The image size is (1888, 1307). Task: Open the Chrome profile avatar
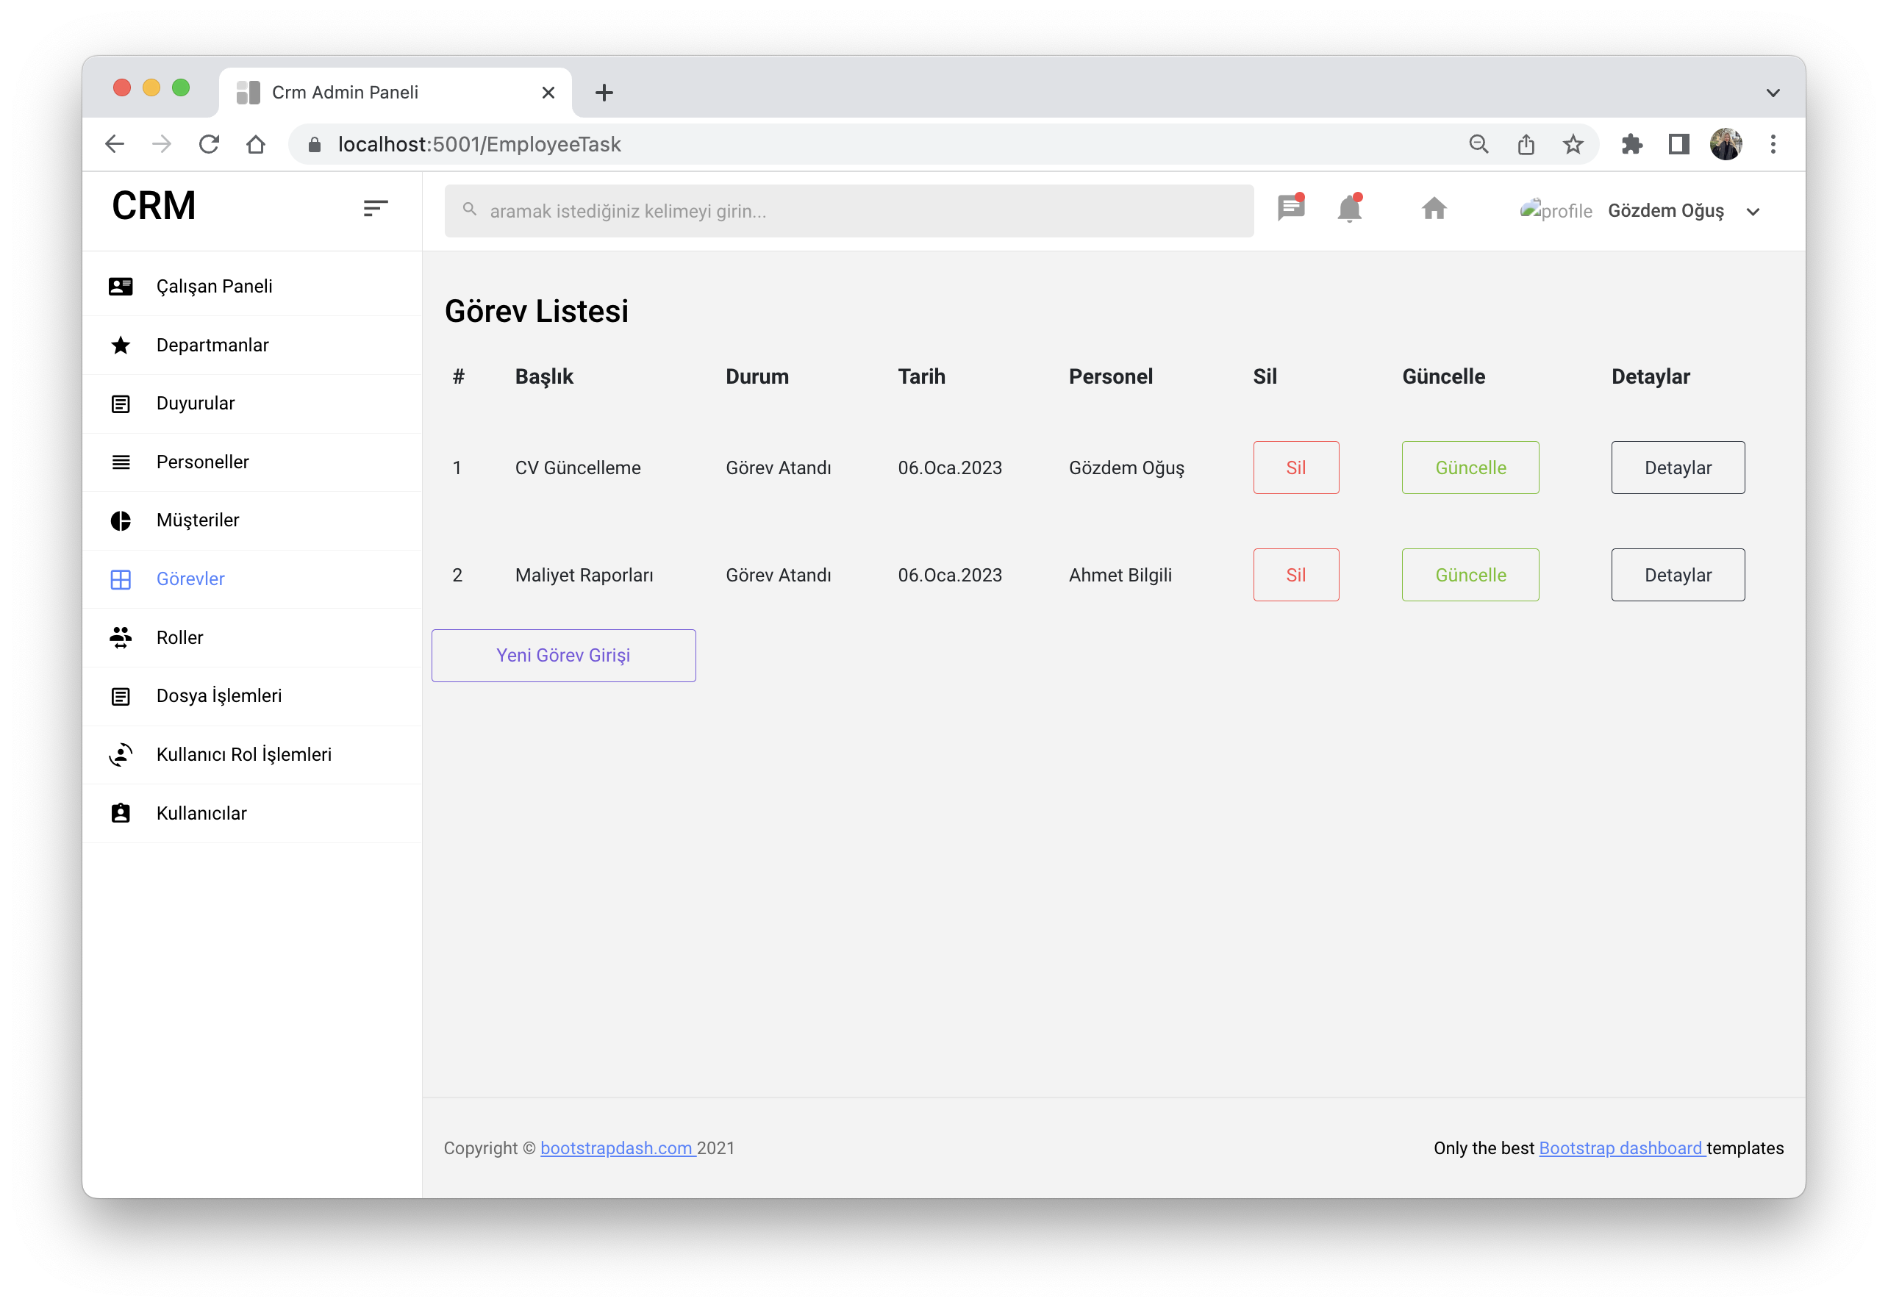tap(1725, 145)
